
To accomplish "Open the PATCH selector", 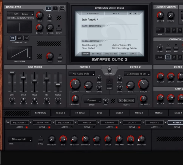I will point(116,13).
